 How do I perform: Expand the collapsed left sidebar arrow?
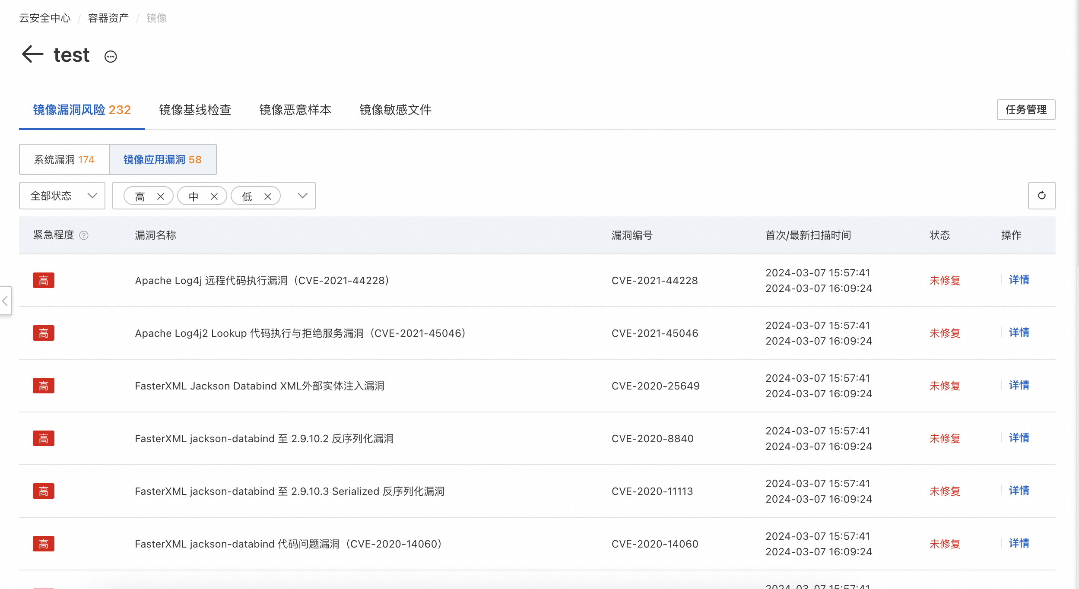(x=5, y=301)
